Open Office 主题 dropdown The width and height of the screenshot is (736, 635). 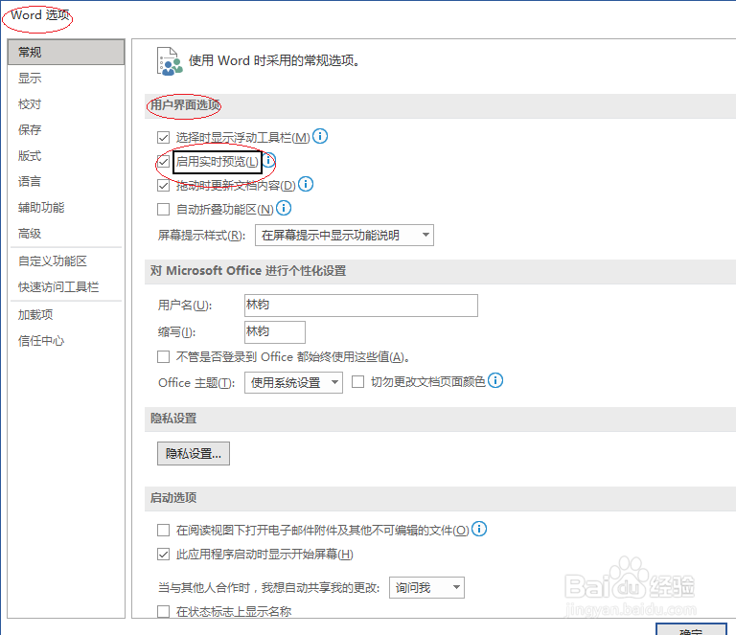click(293, 383)
